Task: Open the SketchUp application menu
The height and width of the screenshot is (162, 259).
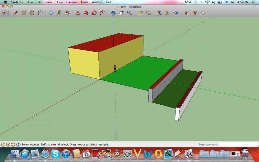Action: click(x=17, y=2)
